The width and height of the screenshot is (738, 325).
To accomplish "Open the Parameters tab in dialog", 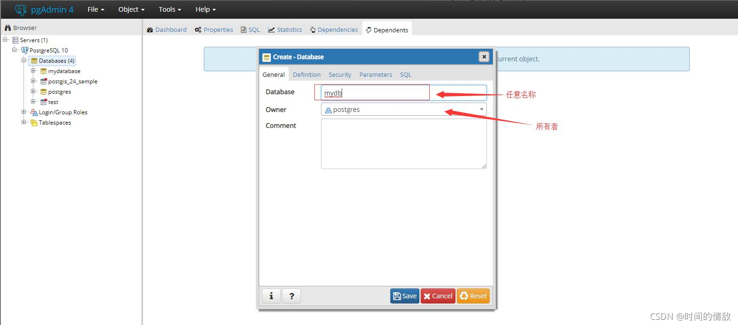I will coord(376,74).
